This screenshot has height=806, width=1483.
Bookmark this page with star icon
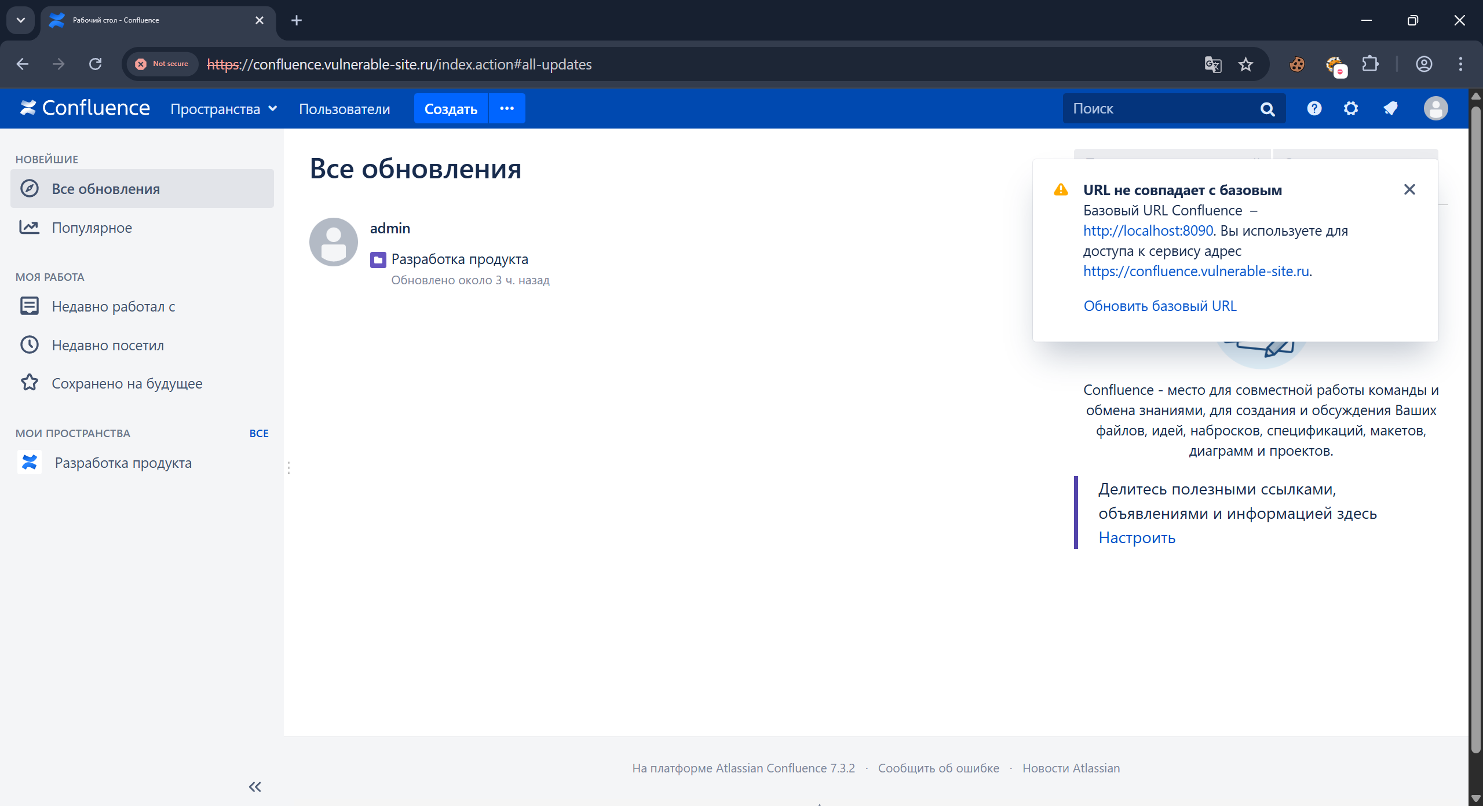[x=1245, y=64]
